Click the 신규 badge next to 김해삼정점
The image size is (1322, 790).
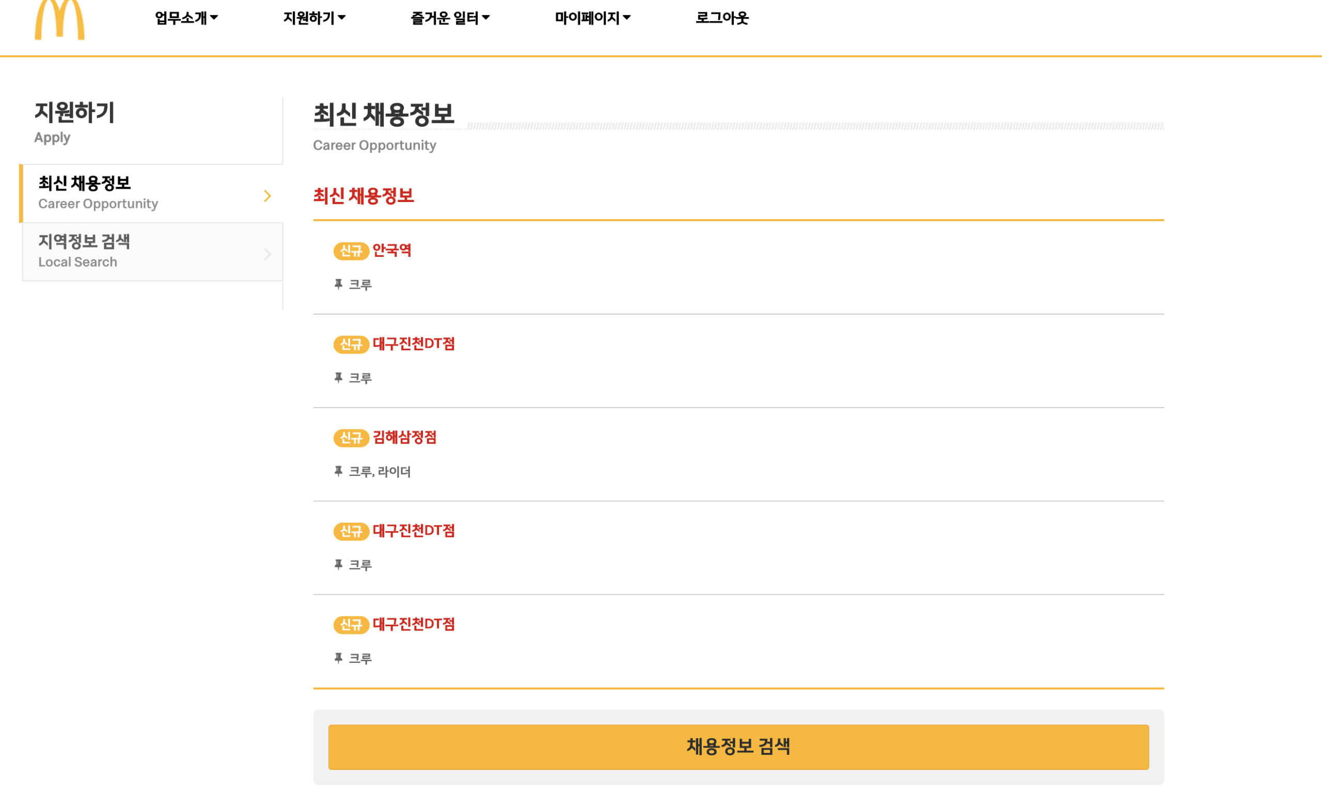351,438
